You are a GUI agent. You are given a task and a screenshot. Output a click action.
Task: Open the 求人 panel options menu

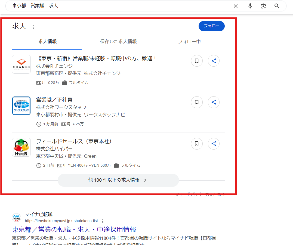(x=33, y=27)
